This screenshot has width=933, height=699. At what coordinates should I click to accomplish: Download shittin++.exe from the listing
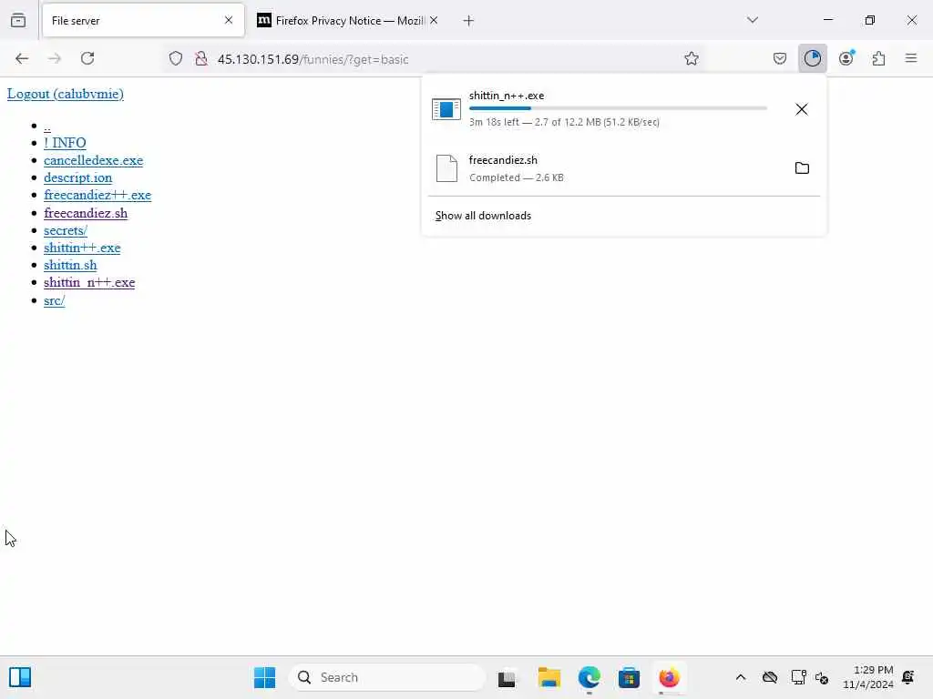(x=82, y=248)
